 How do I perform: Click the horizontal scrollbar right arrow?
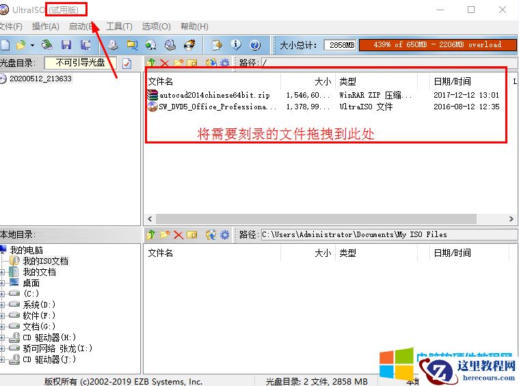pyautogui.click(x=511, y=219)
